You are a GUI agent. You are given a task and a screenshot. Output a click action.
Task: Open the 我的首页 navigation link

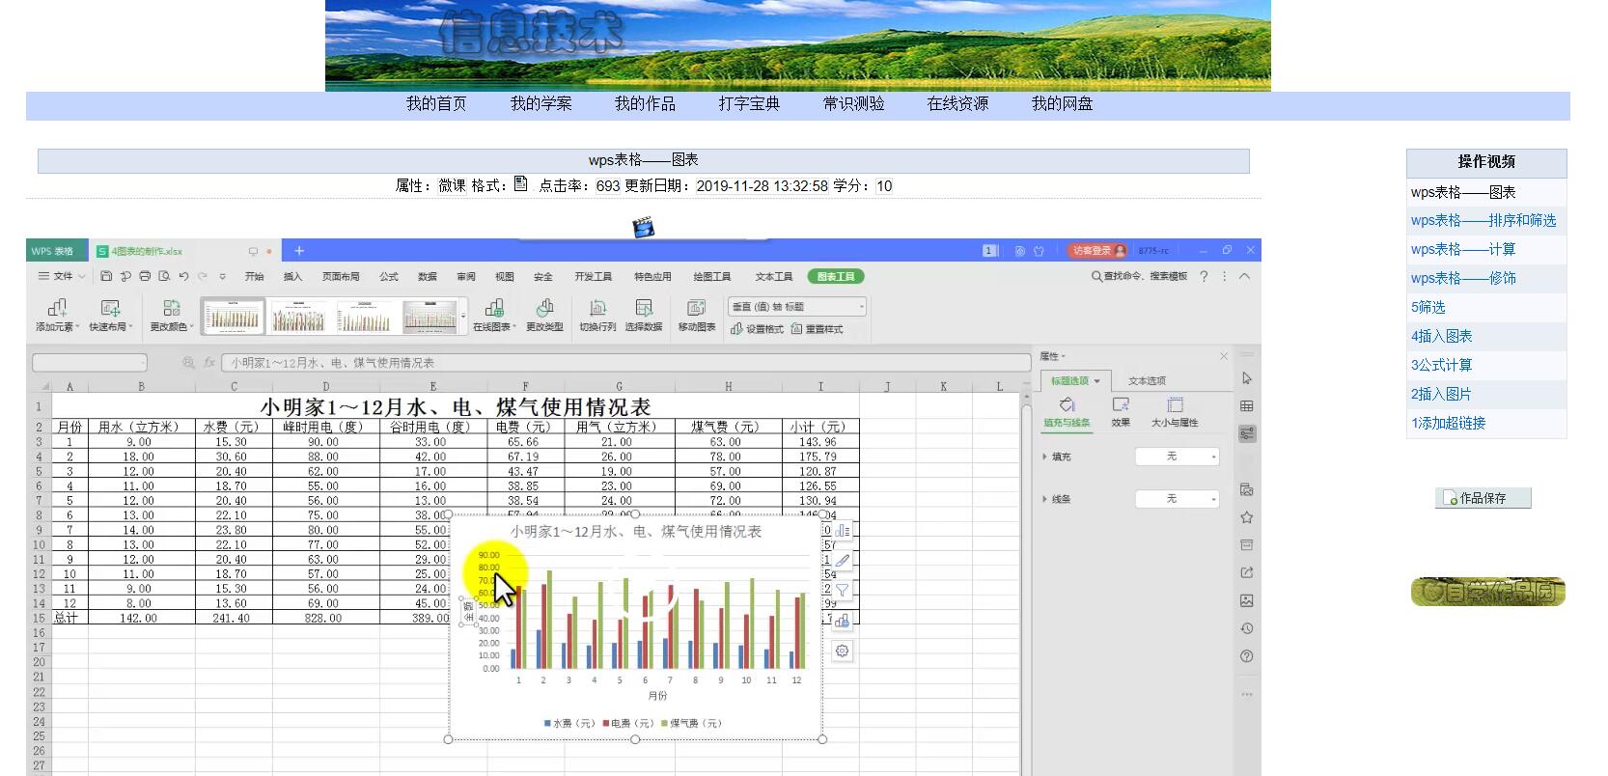pyautogui.click(x=436, y=103)
